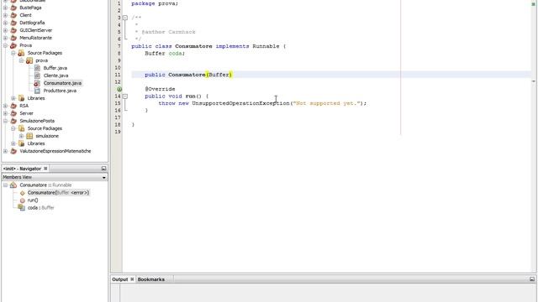Click the Buffer.java file icon
Viewport: 538px width, 302px height.
point(37,68)
